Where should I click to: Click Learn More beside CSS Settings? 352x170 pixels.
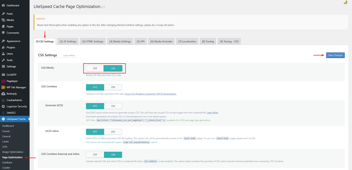(x=69, y=55)
